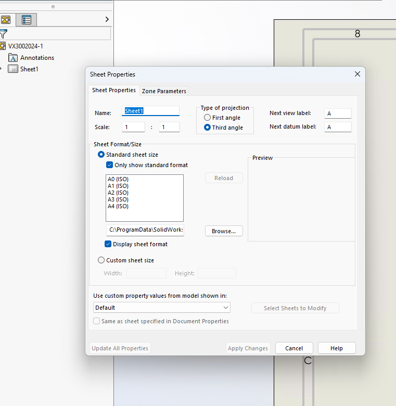Open the FeatureManager design tree tab icon
The height and width of the screenshot is (406, 396).
pos(6,20)
